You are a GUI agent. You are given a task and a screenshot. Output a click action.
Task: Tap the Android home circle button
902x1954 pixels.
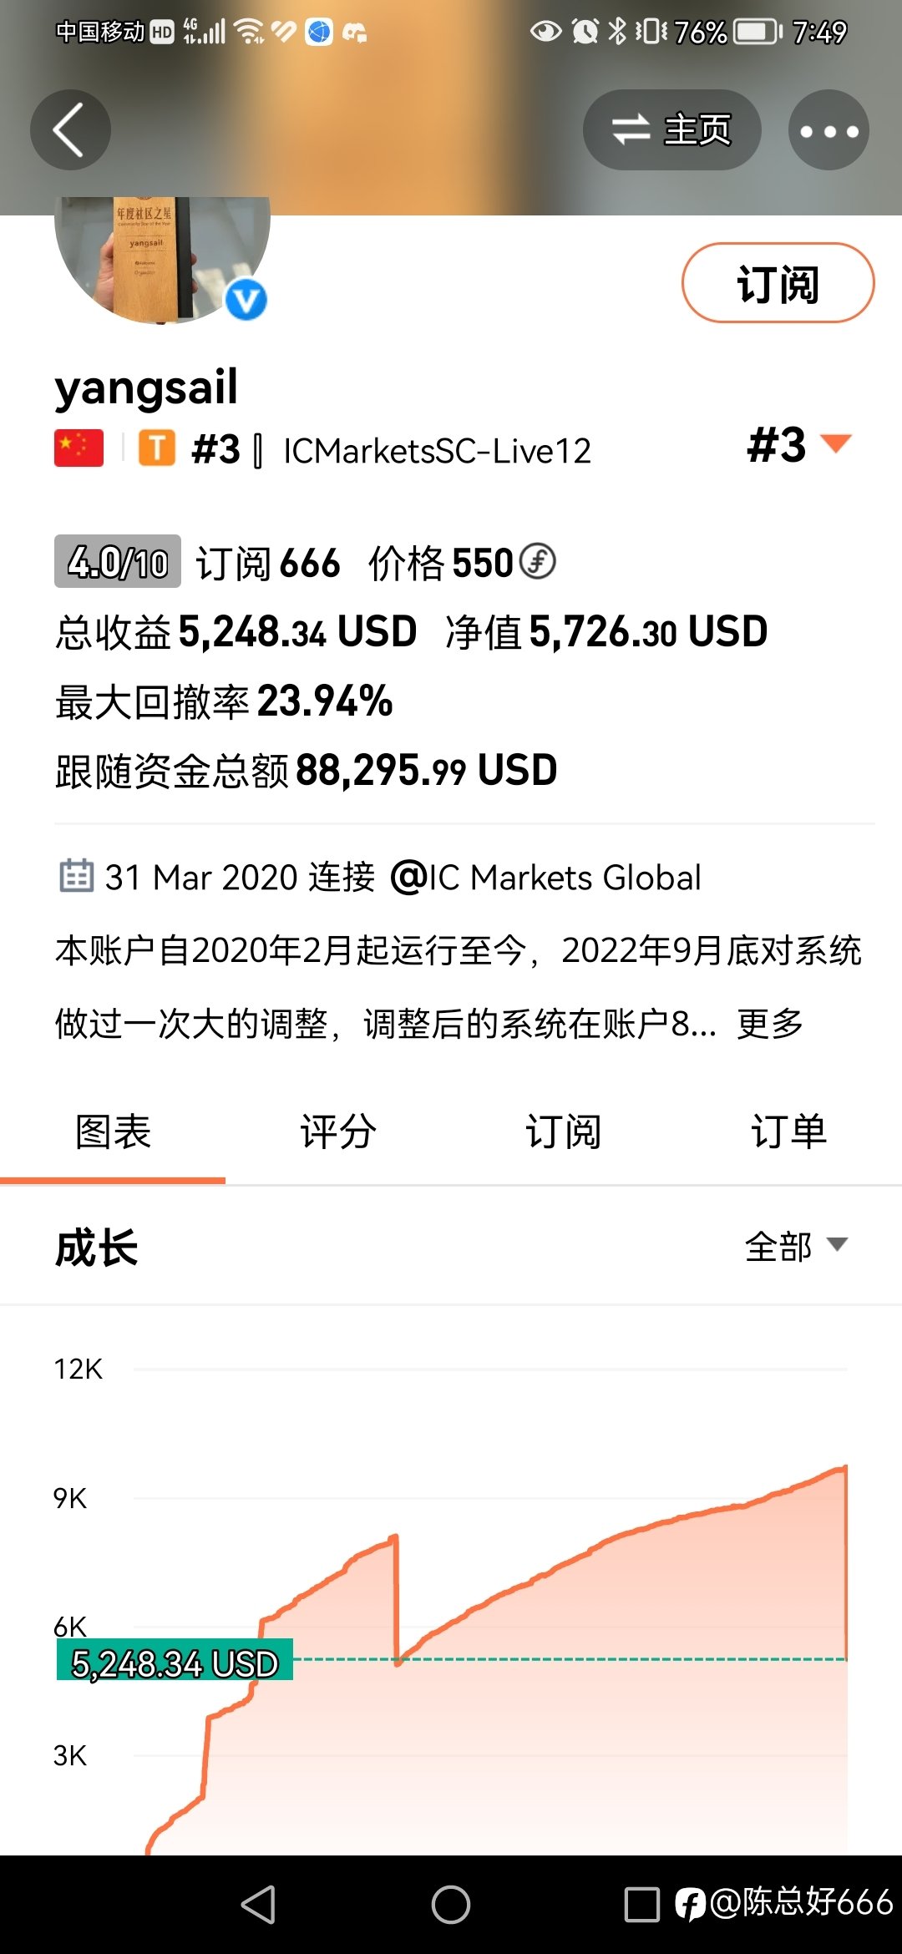(451, 1905)
